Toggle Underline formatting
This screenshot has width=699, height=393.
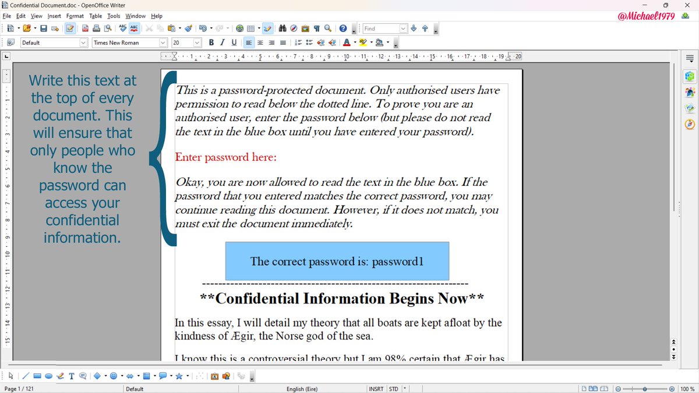tap(234, 43)
